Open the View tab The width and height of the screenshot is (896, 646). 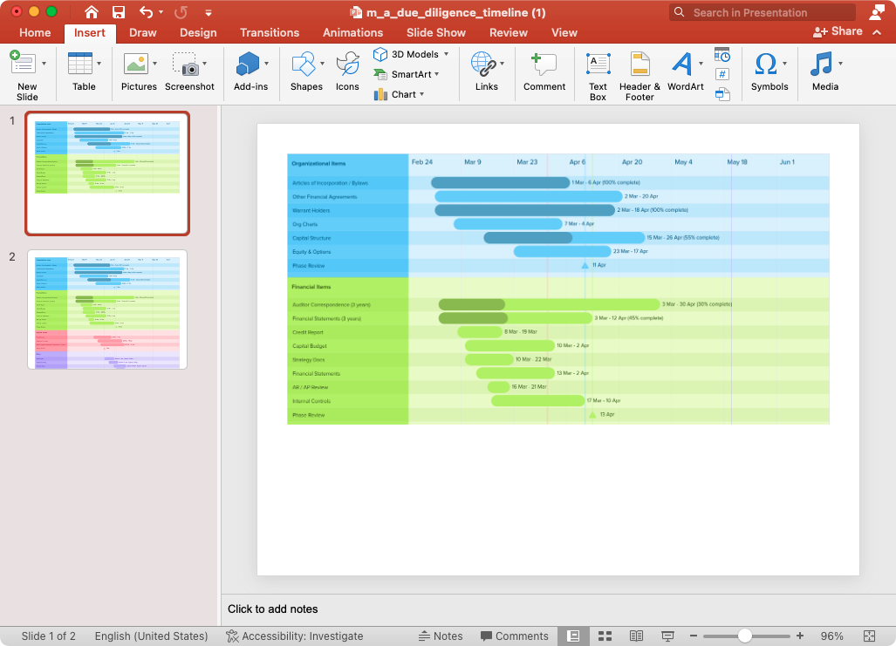point(564,32)
